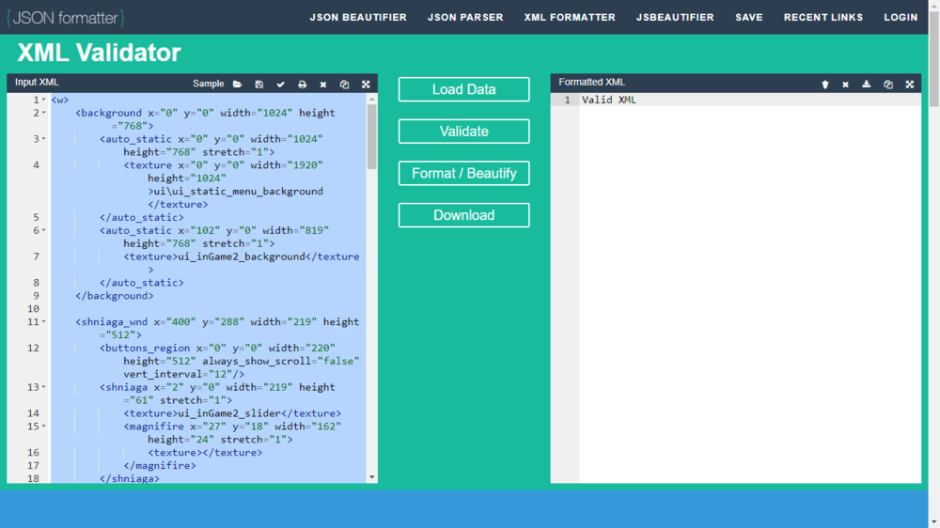Click the checkmark validate icon in Input XML
The height and width of the screenshot is (528, 940).
coord(280,84)
